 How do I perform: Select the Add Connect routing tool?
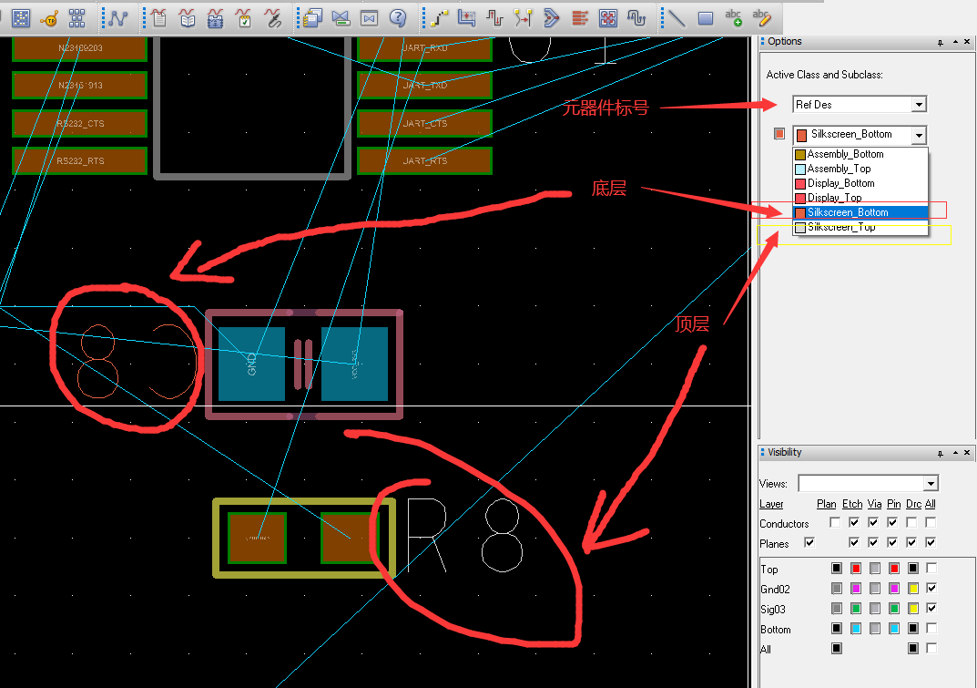click(440, 17)
